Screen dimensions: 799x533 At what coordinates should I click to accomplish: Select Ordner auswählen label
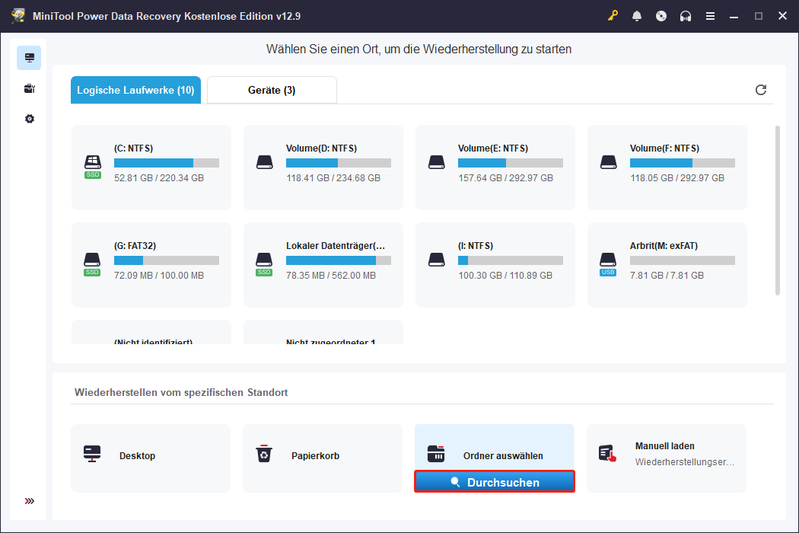(x=503, y=456)
